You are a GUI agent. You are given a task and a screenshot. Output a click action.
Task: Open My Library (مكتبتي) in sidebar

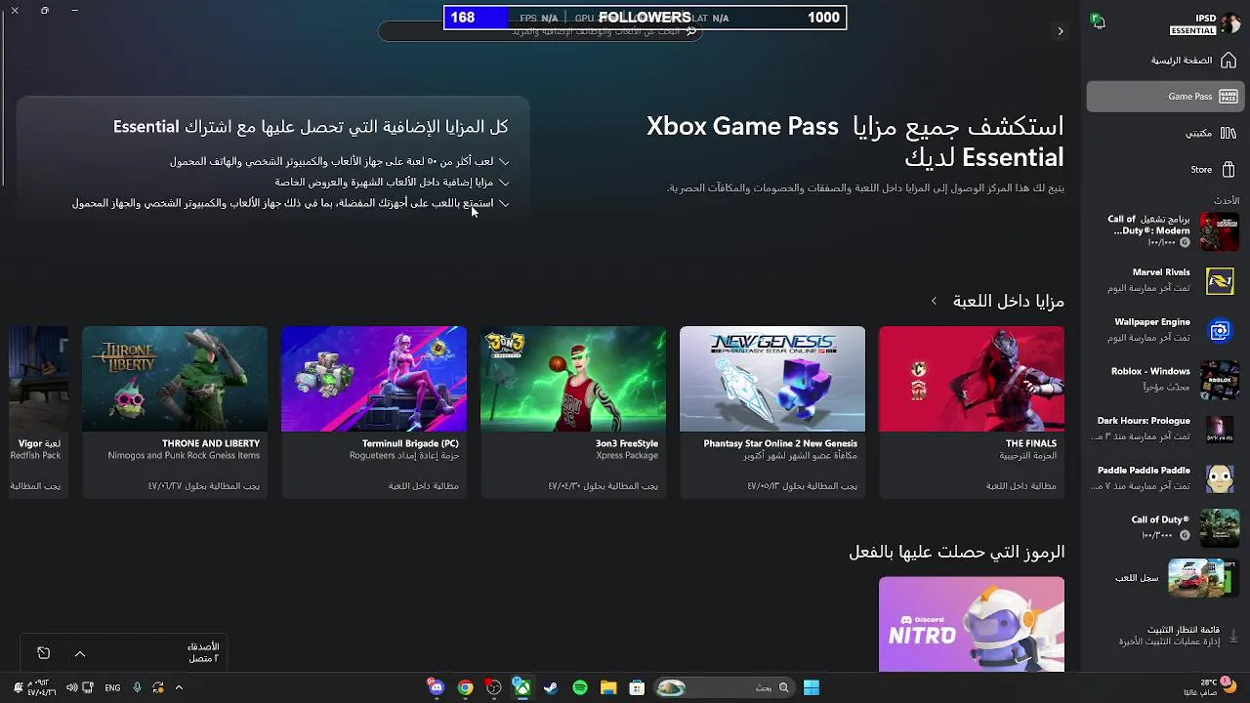pos(1166,133)
